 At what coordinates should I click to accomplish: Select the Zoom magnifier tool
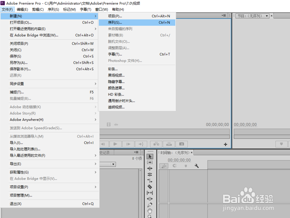pyautogui.click(x=150, y=216)
